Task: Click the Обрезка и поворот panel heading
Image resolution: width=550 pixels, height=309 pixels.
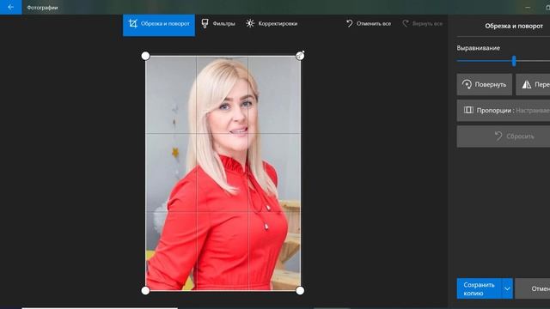Action: [x=514, y=26]
